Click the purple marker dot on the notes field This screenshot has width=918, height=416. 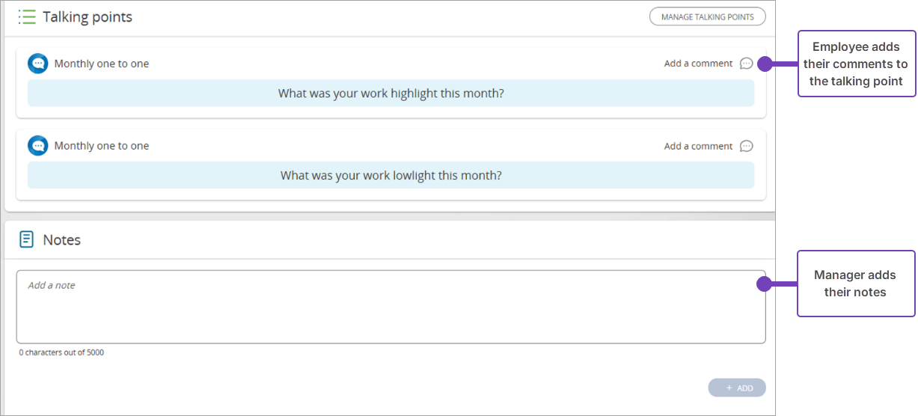[x=764, y=284]
